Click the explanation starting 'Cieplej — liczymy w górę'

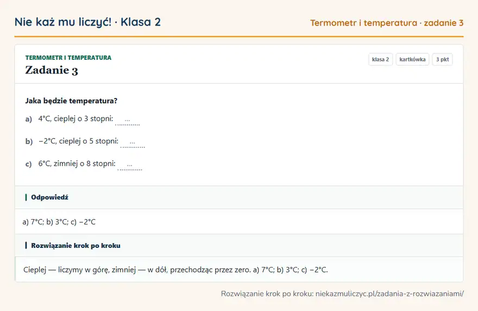[x=175, y=270]
